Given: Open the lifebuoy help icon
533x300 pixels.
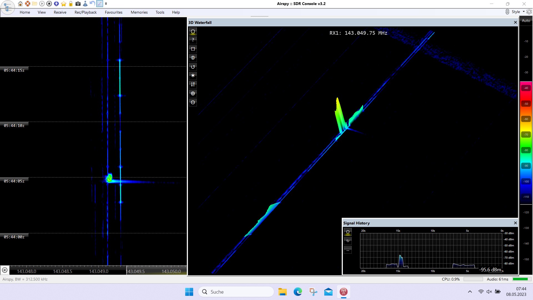Looking at the screenshot, I should click(27, 4).
